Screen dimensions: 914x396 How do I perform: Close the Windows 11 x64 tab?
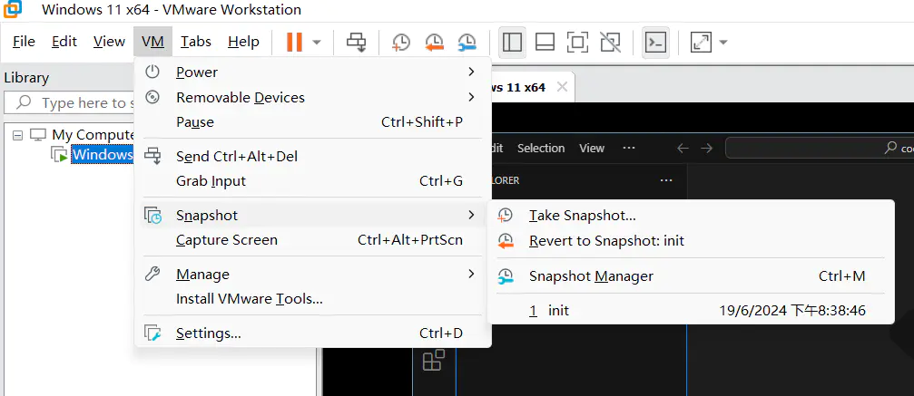point(562,87)
